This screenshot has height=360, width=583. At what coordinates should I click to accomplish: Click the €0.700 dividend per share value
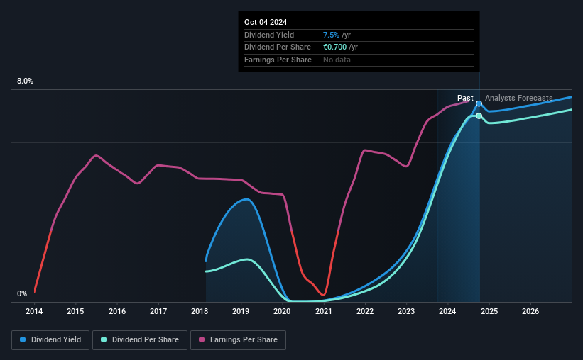coord(334,47)
